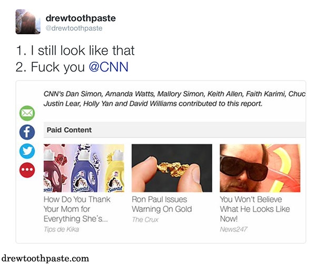Click the Paid Content section header
Image resolution: width=316 pixels, height=264 pixels.
coord(174,130)
